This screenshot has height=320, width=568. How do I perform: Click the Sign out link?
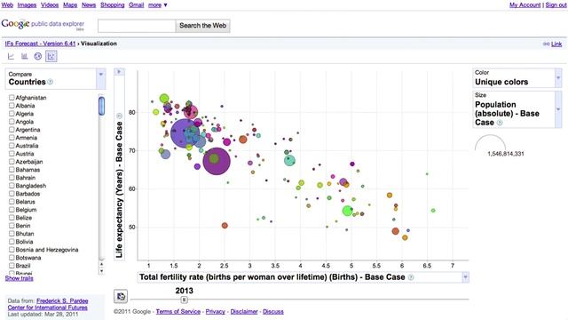tap(556, 5)
